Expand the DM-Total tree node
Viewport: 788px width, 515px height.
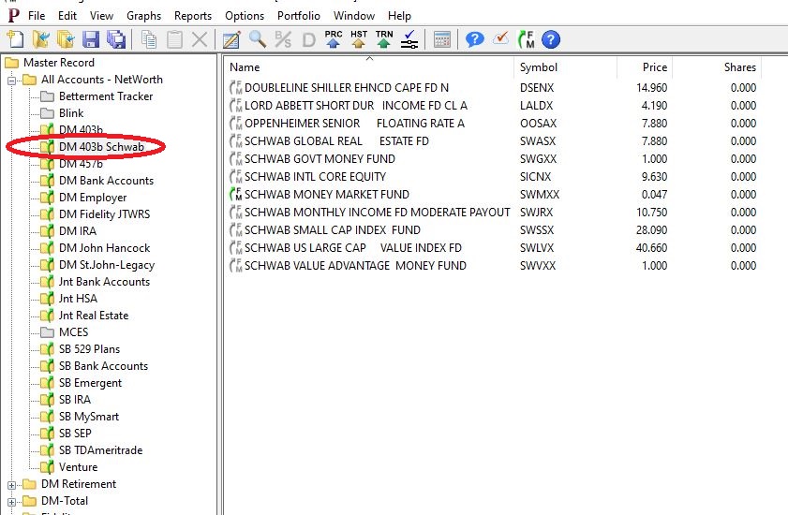tap(11, 502)
